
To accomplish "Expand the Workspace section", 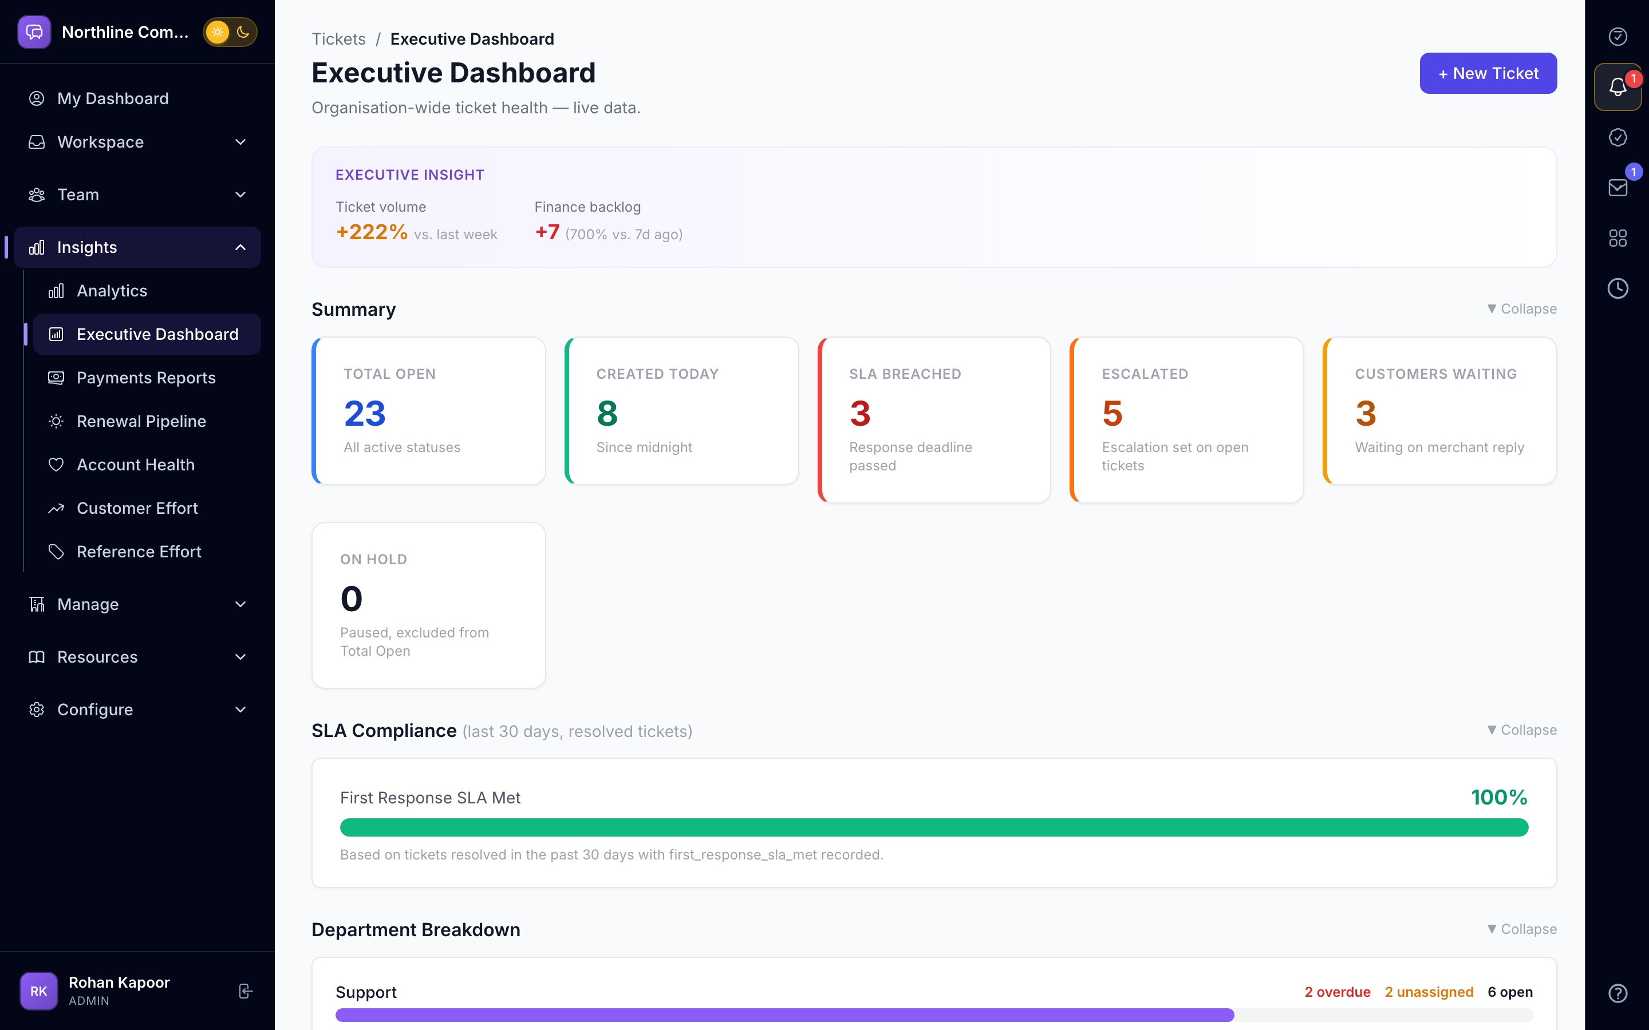I will (137, 142).
